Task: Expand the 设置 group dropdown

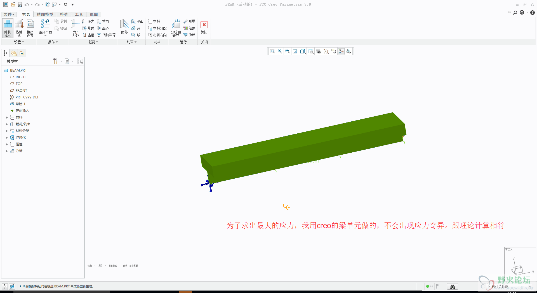Action: pyautogui.click(x=19, y=42)
